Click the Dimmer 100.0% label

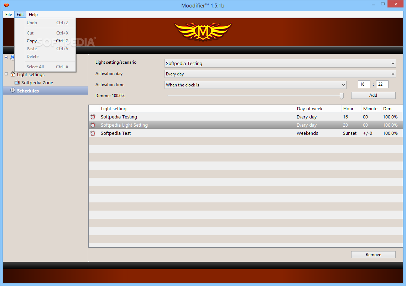pyautogui.click(x=110, y=96)
